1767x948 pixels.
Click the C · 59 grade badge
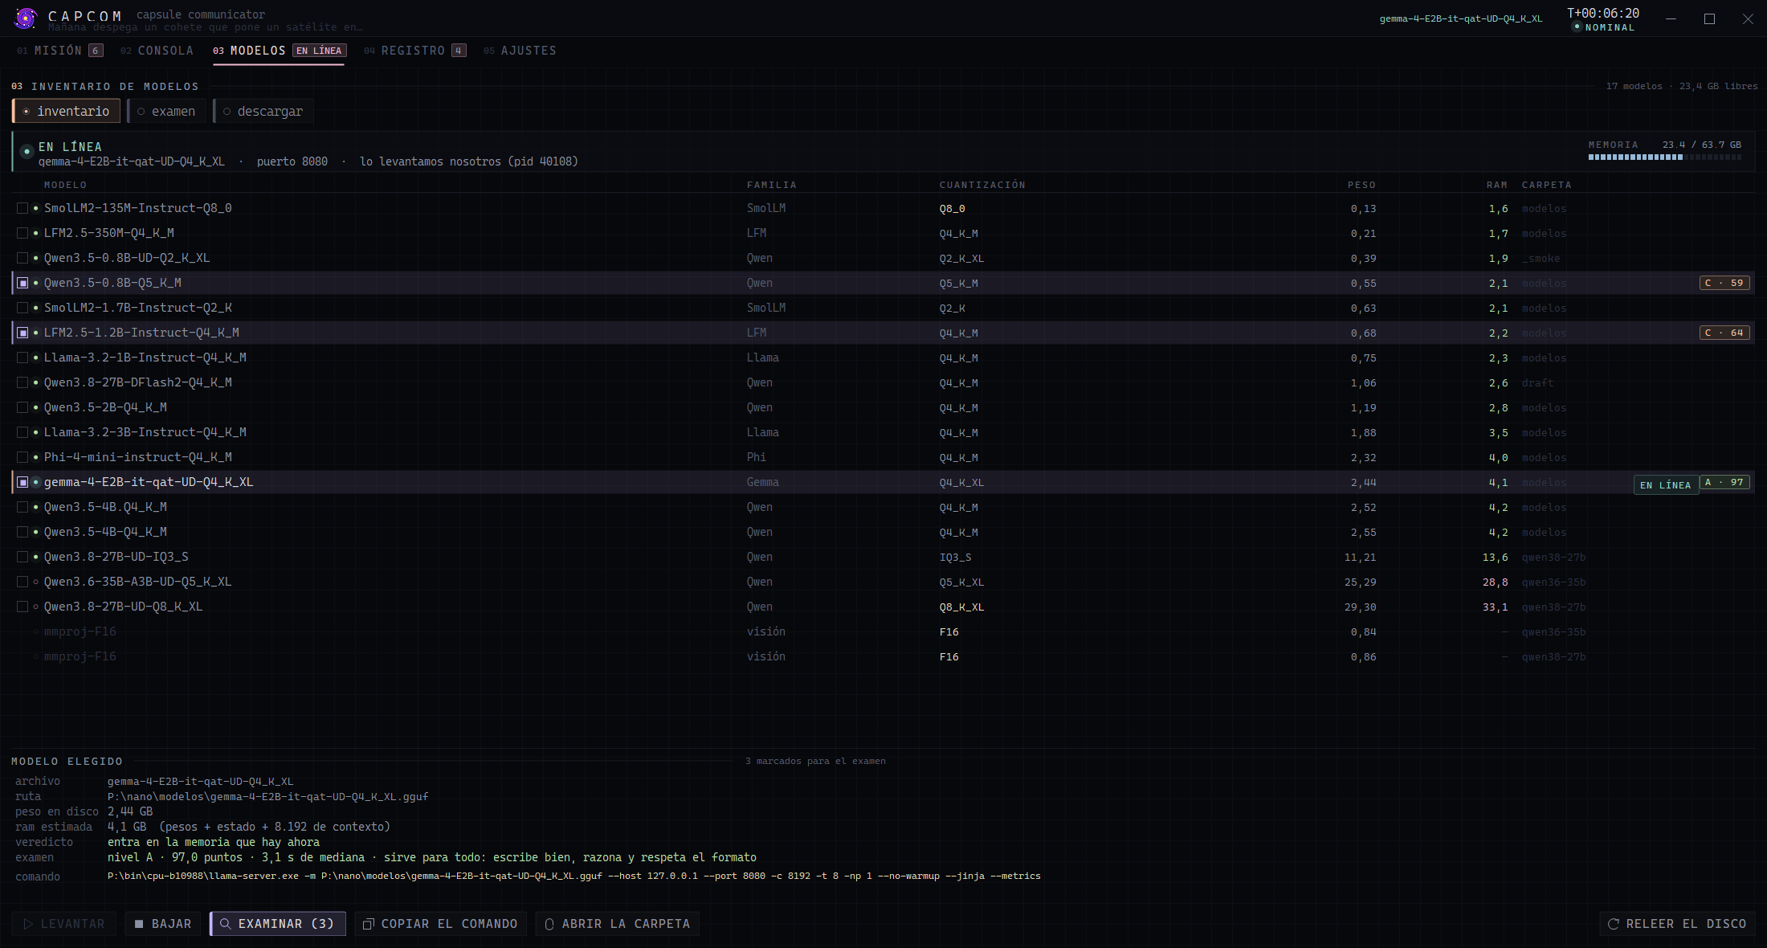1724,283
